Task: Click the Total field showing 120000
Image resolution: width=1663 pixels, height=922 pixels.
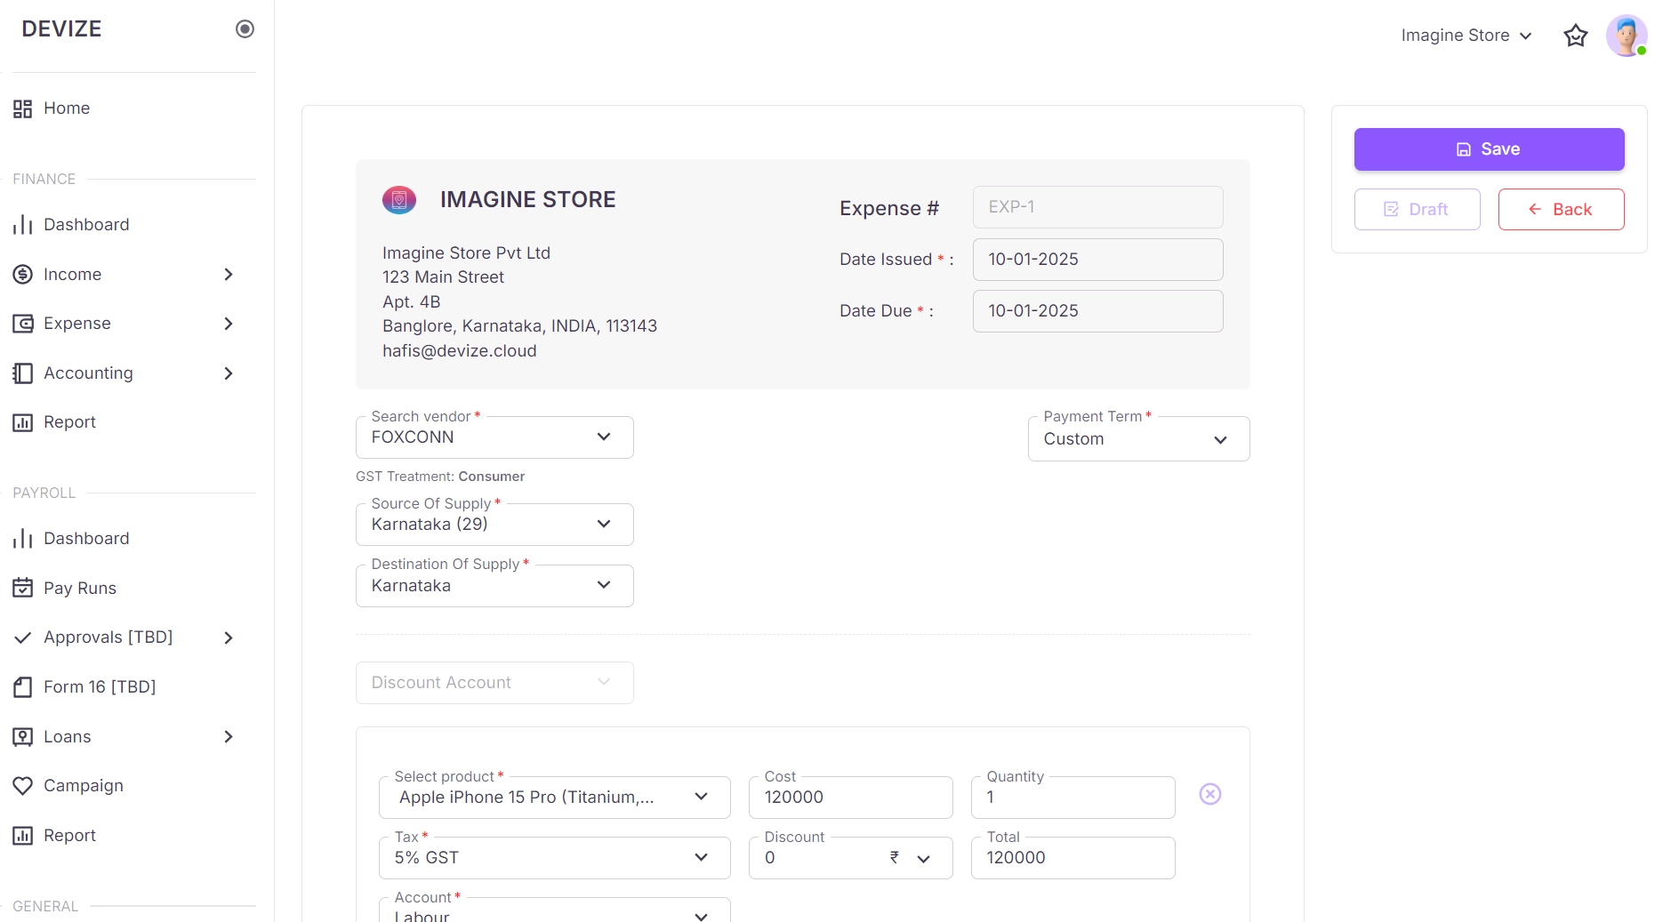Action: click(x=1073, y=858)
